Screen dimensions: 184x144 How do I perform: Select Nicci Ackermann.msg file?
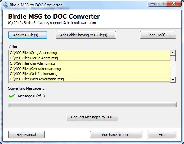[x=90, y=79]
